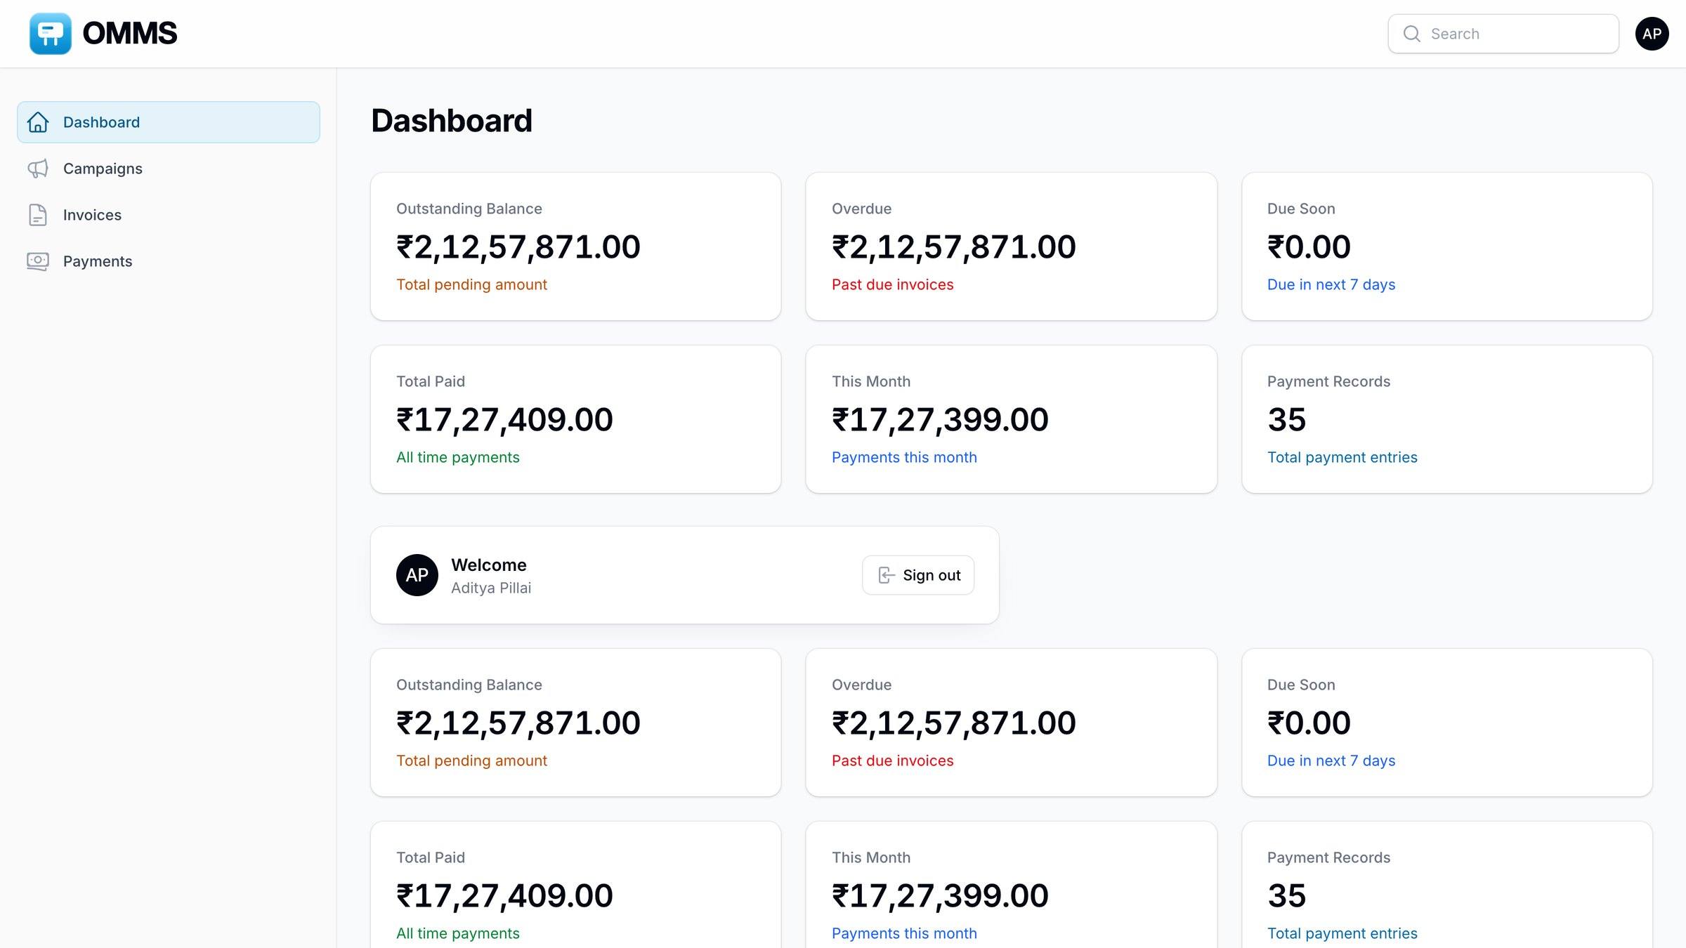The width and height of the screenshot is (1686, 948).
Task: Open the AP avatar in the header
Action: (1652, 34)
